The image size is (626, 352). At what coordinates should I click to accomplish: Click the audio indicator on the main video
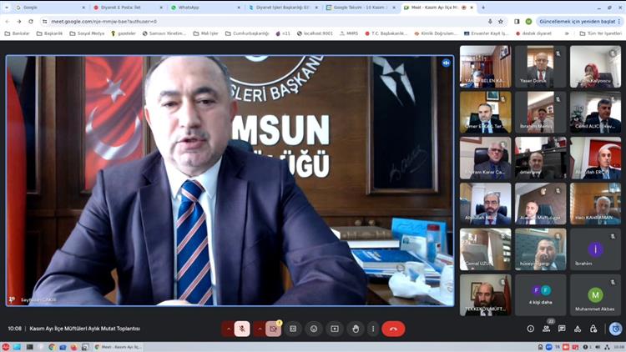446,63
